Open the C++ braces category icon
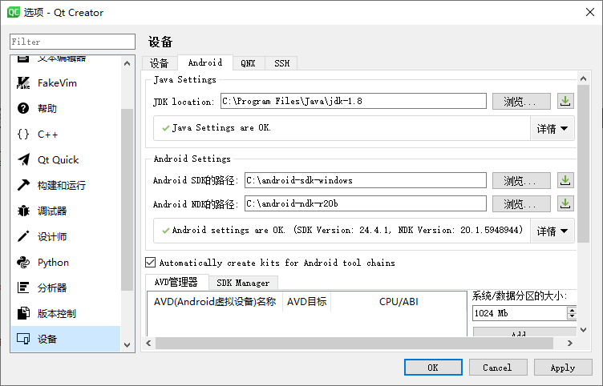 point(23,134)
